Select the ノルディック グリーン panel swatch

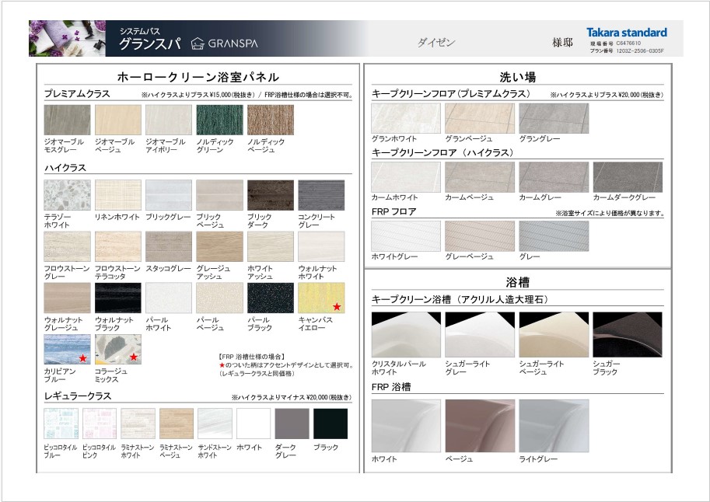pyautogui.click(x=219, y=120)
